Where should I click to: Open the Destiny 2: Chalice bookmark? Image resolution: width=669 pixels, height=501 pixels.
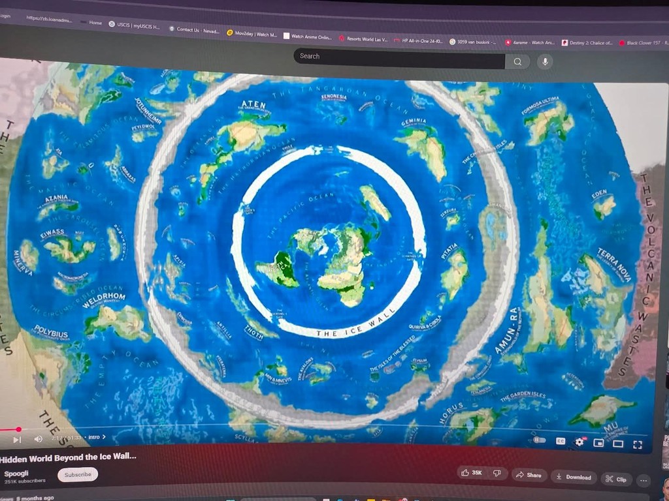pos(587,42)
